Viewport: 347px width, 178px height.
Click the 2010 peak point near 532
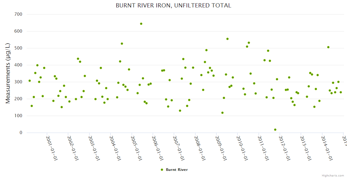249,43
